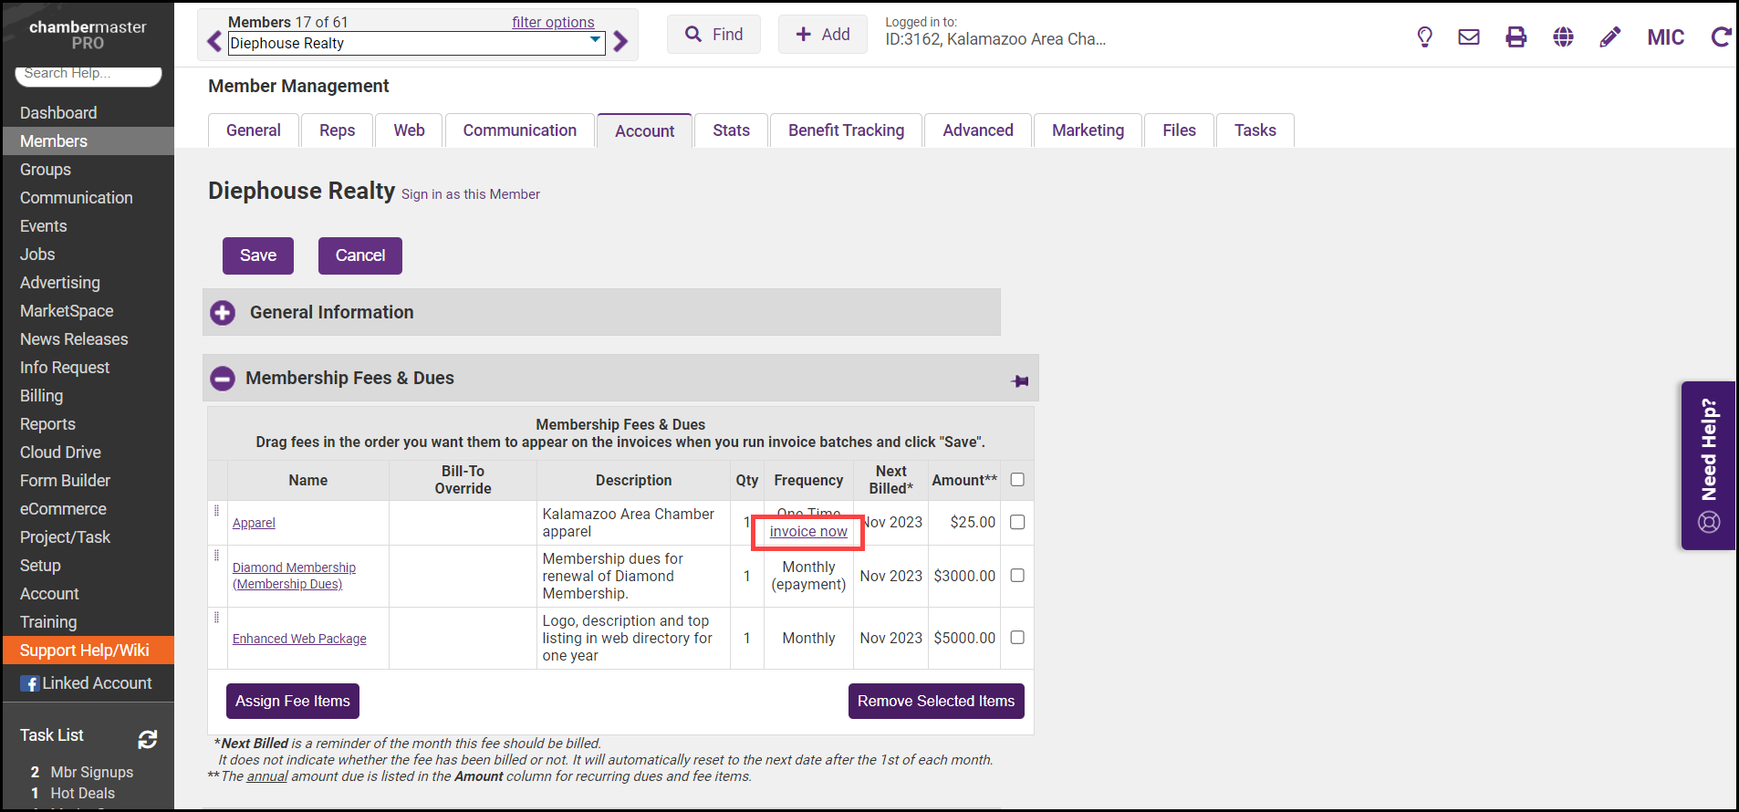Expand the General Information section

pos(223,313)
